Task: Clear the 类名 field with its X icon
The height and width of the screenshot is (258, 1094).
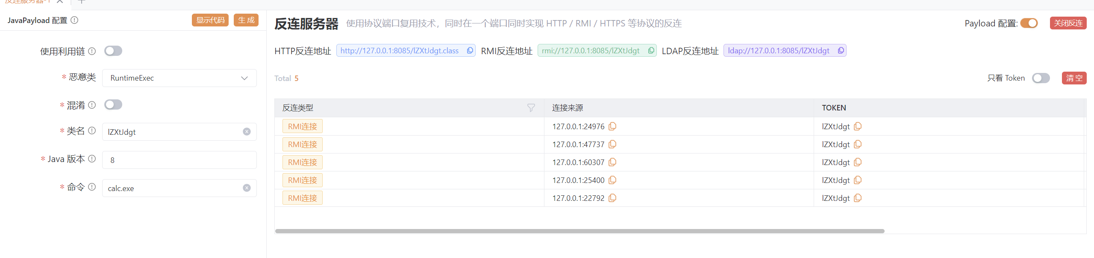Action: 247,132
